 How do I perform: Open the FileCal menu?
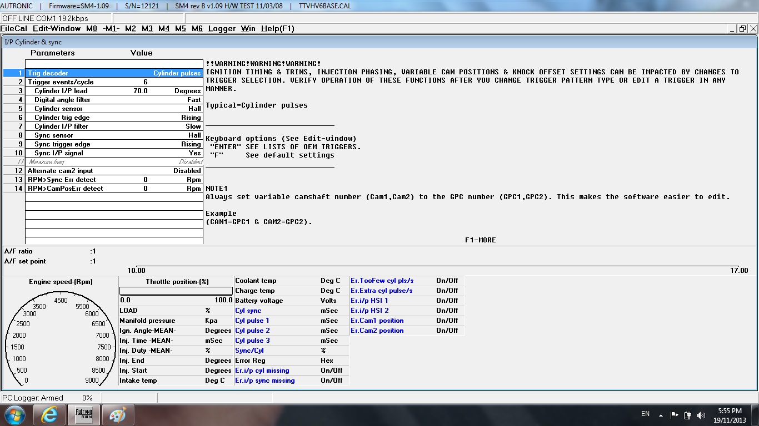(14, 28)
